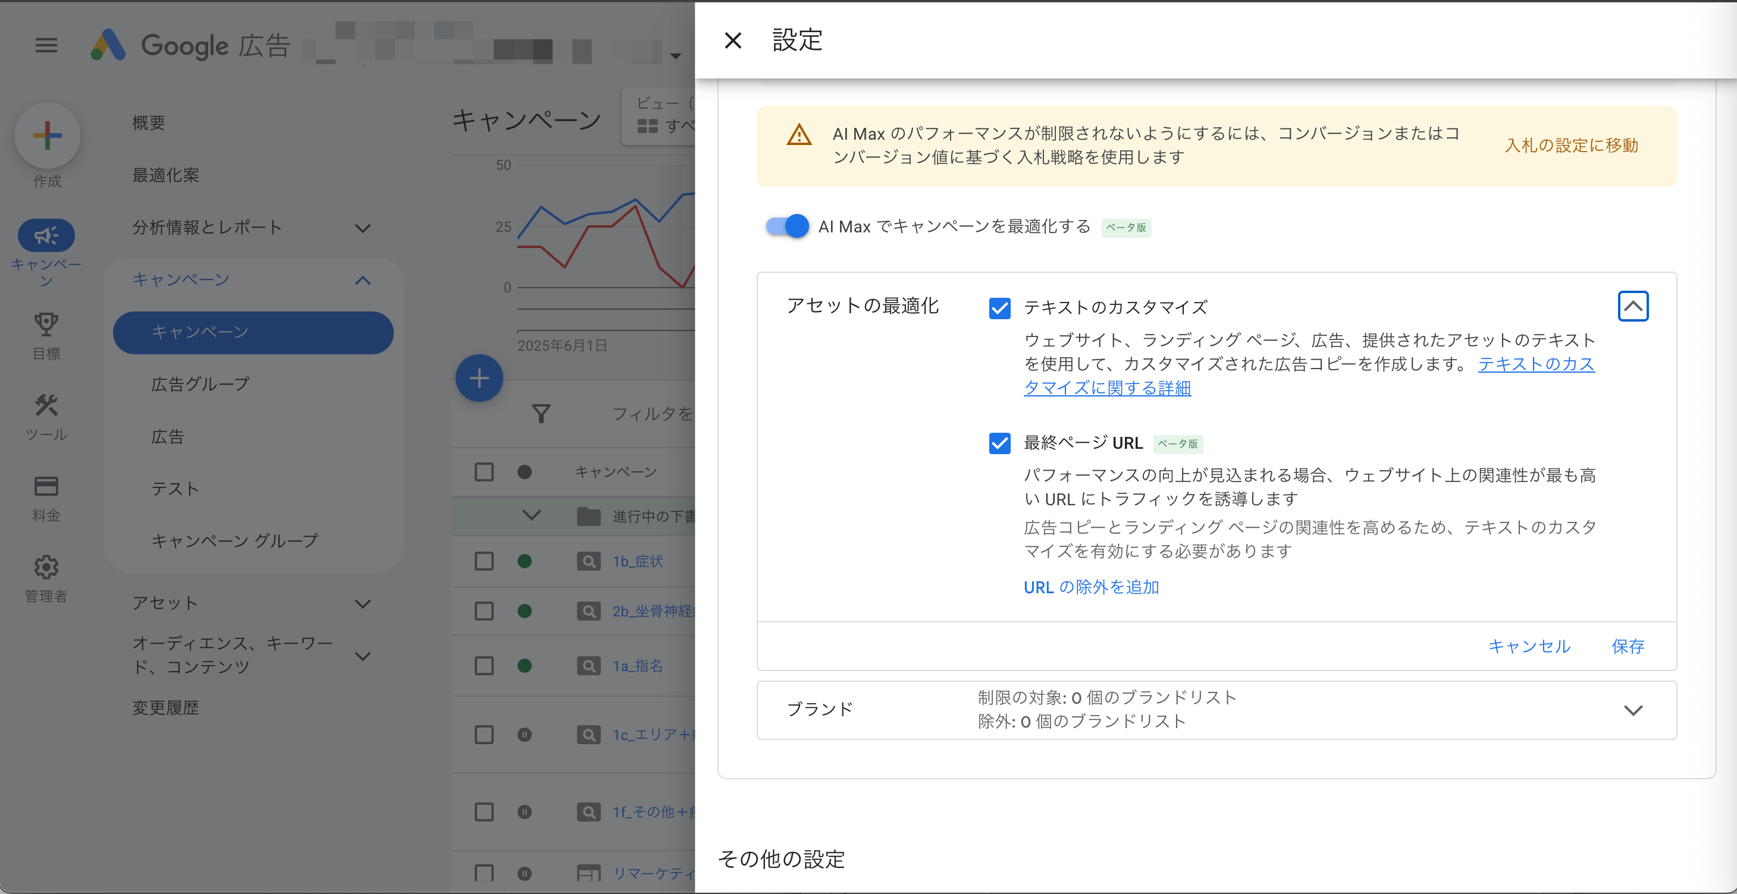Open the hamburger main menu
Viewport: 1737px width, 894px height.
click(x=46, y=46)
